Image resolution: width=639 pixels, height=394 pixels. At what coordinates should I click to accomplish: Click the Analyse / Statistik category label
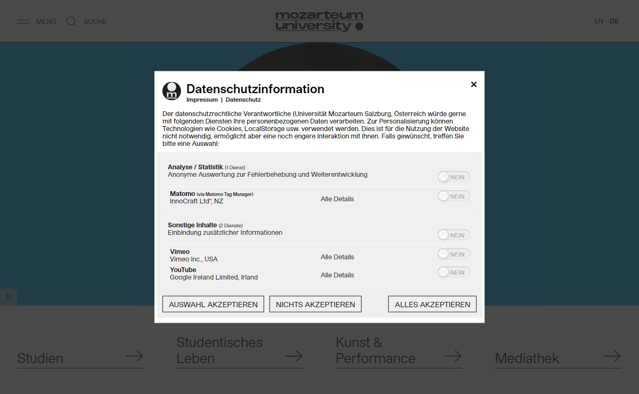pos(195,167)
